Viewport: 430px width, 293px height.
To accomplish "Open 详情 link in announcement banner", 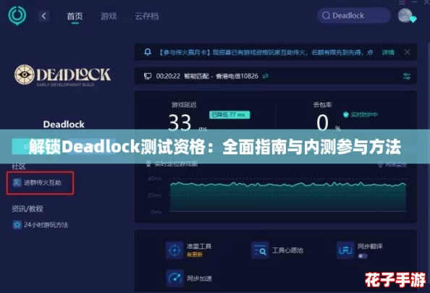I will tap(388, 52).
